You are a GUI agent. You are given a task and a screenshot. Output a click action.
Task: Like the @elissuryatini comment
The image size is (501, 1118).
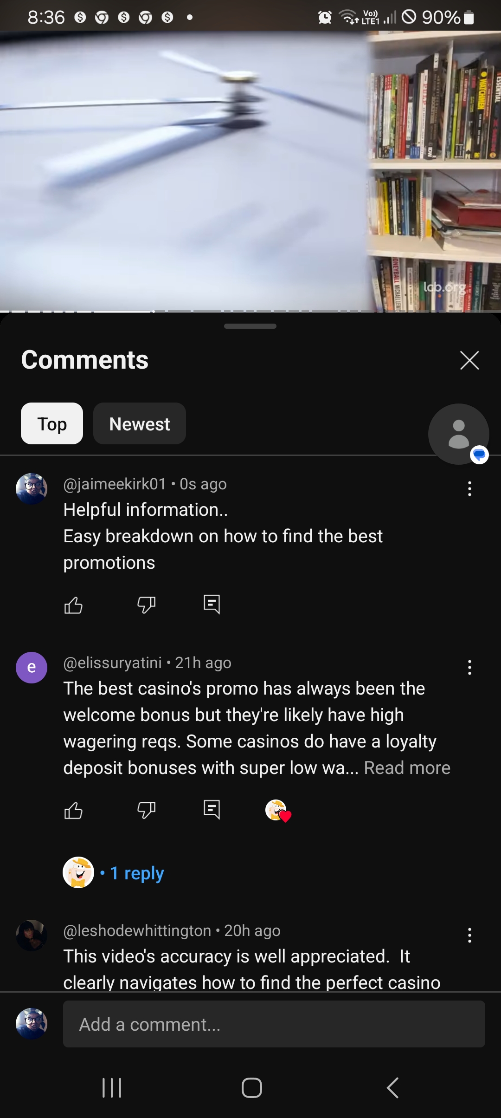73,810
